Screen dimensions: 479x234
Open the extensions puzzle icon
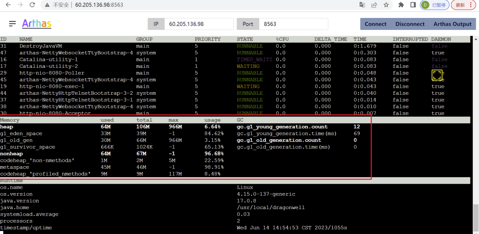coord(401,5)
